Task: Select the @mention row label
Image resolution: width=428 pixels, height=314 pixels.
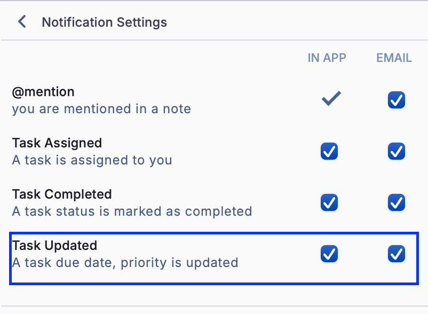Action: (43, 92)
